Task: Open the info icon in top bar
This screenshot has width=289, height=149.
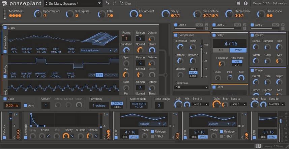Action: point(245,3)
